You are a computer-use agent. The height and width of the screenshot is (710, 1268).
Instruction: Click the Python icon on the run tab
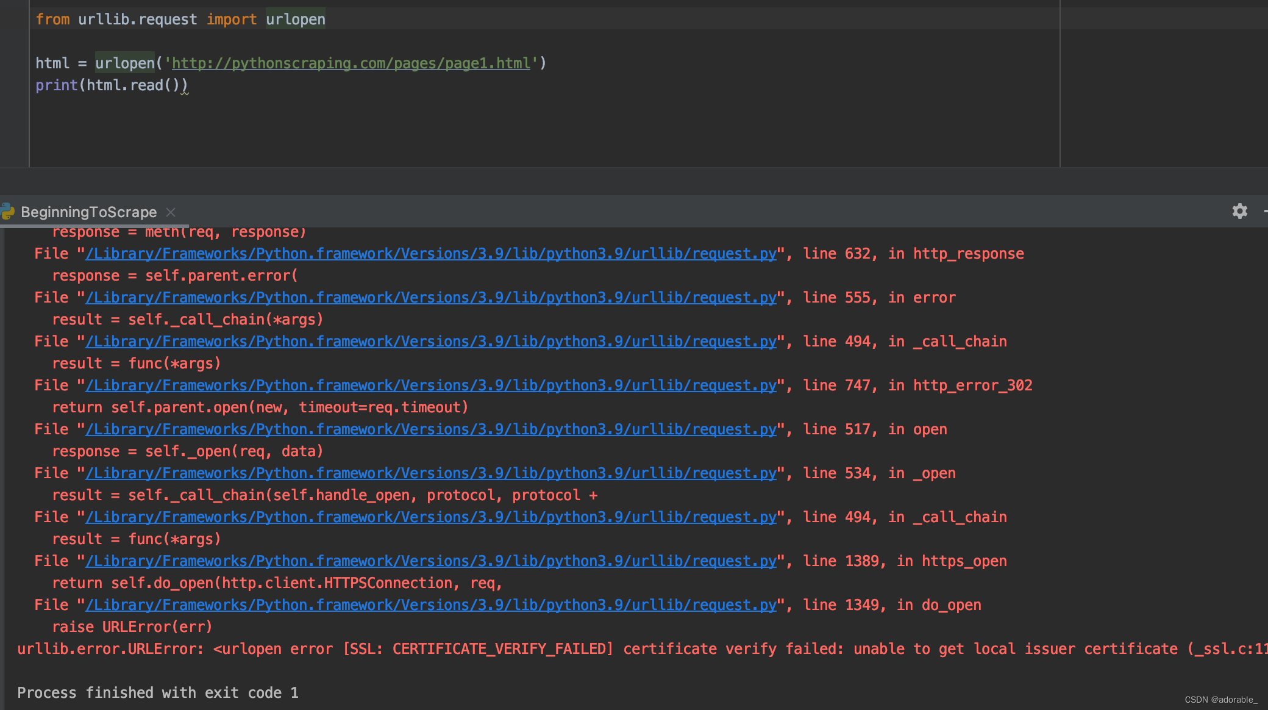(x=7, y=211)
